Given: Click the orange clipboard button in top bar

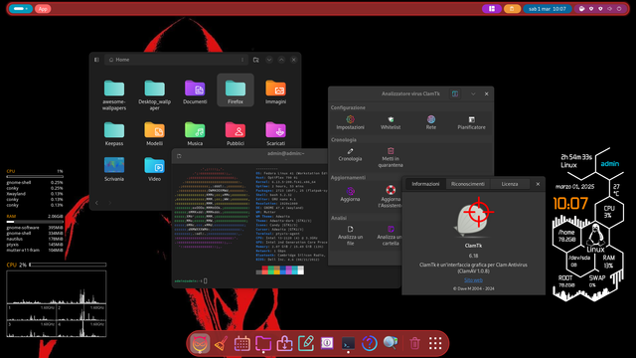Looking at the screenshot, I should click(x=512, y=9).
